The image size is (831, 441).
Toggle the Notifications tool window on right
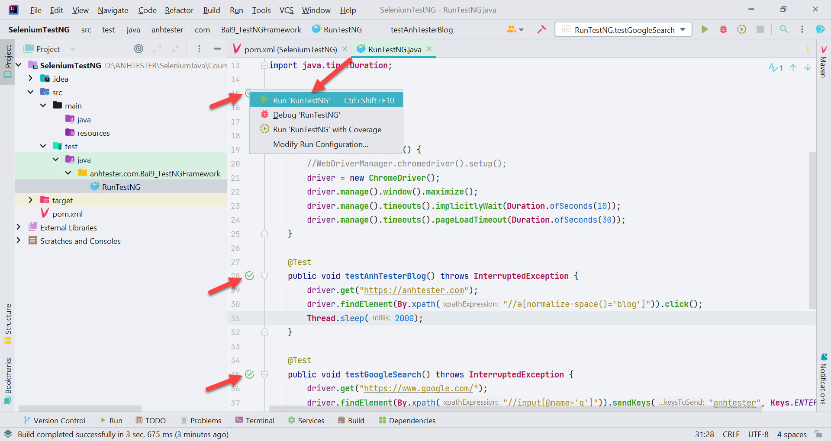[824, 379]
